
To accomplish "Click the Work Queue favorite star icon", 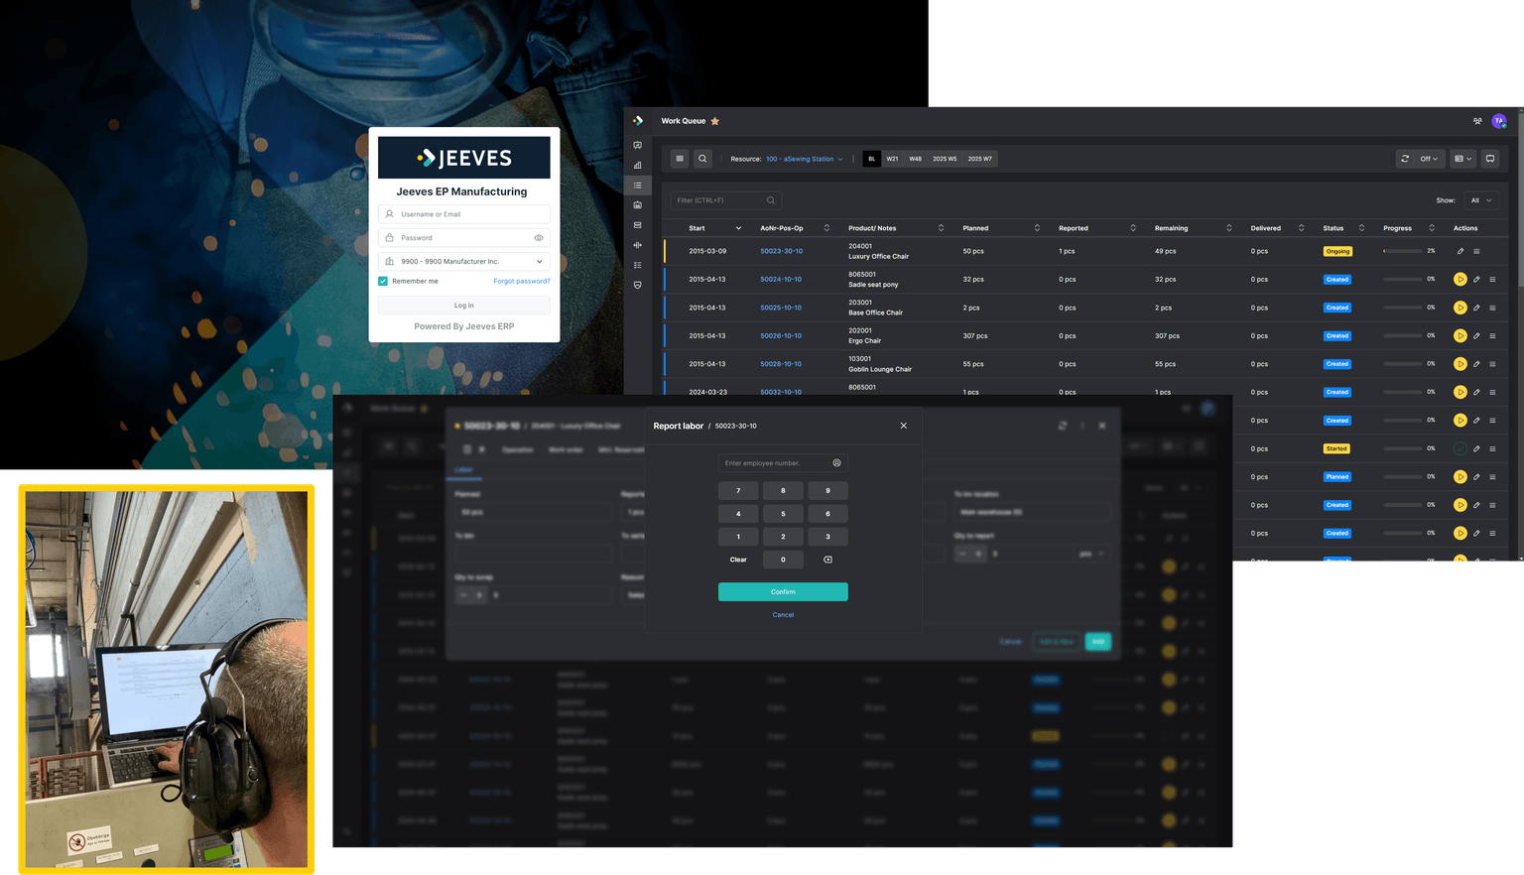I will (x=714, y=121).
